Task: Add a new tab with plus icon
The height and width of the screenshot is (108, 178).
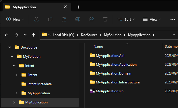Action: pos(78,7)
